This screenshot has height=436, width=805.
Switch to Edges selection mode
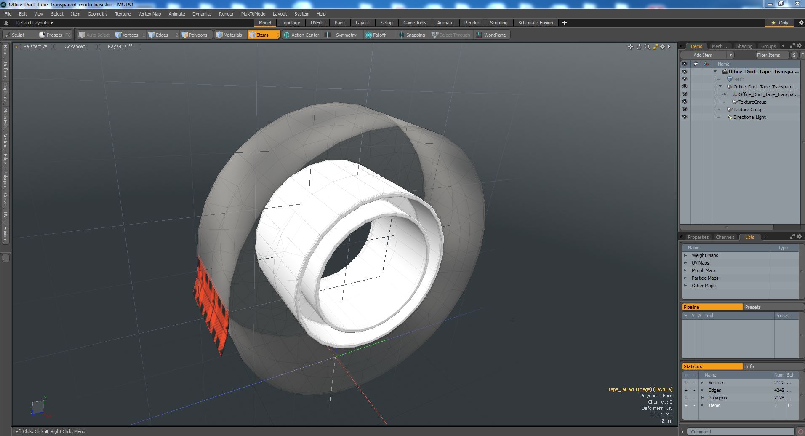pos(162,35)
